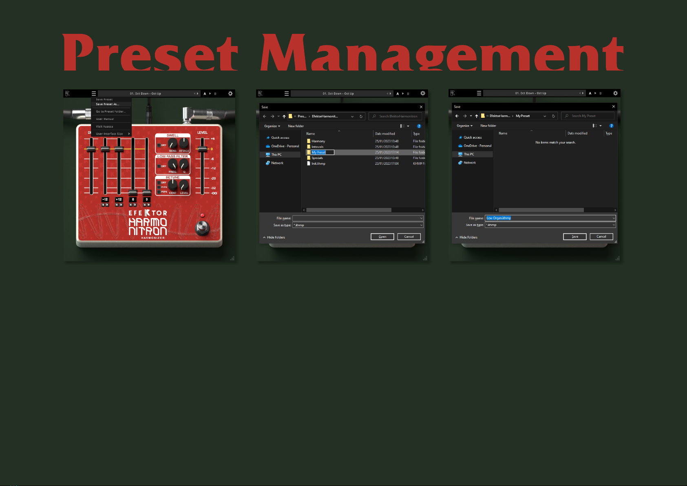The width and height of the screenshot is (687, 486).
Task: Enable the P1P2 checkbox in Detune
Action: coord(159,187)
